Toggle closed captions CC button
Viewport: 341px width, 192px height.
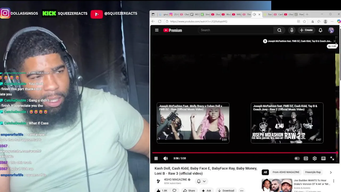pos(306,158)
